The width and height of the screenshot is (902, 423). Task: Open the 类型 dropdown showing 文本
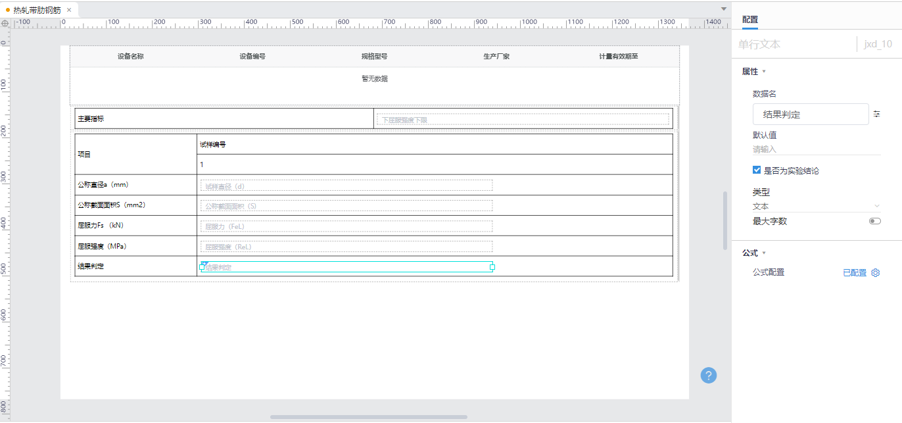816,206
